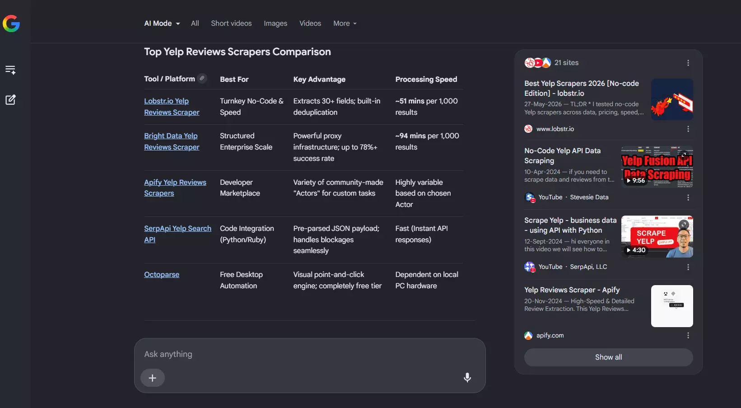Open the three-dot menu beside 21 sites
Viewport: 741px width, 408px height.
coord(688,63)
